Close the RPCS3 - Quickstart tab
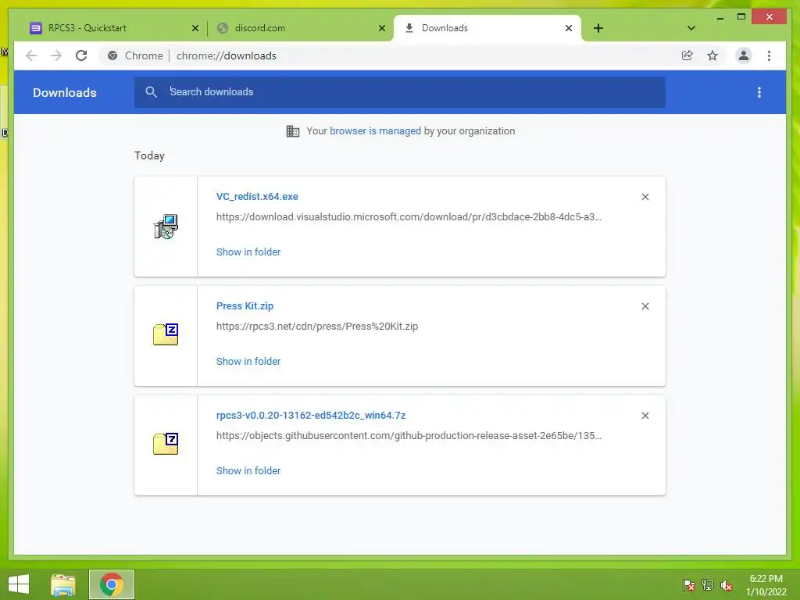The width and height of the screenshot is (800, 600). (195, 29)
